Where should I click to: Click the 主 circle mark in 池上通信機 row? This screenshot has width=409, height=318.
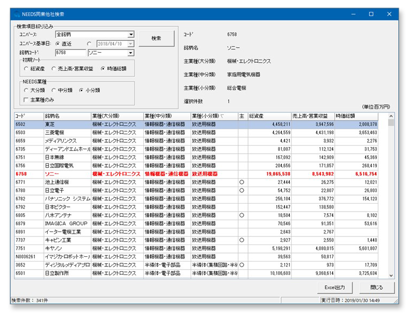242,182
